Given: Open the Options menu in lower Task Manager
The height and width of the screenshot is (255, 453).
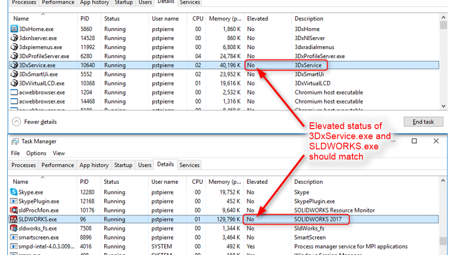Looking at the screenshot, I should tap(36, 153).
